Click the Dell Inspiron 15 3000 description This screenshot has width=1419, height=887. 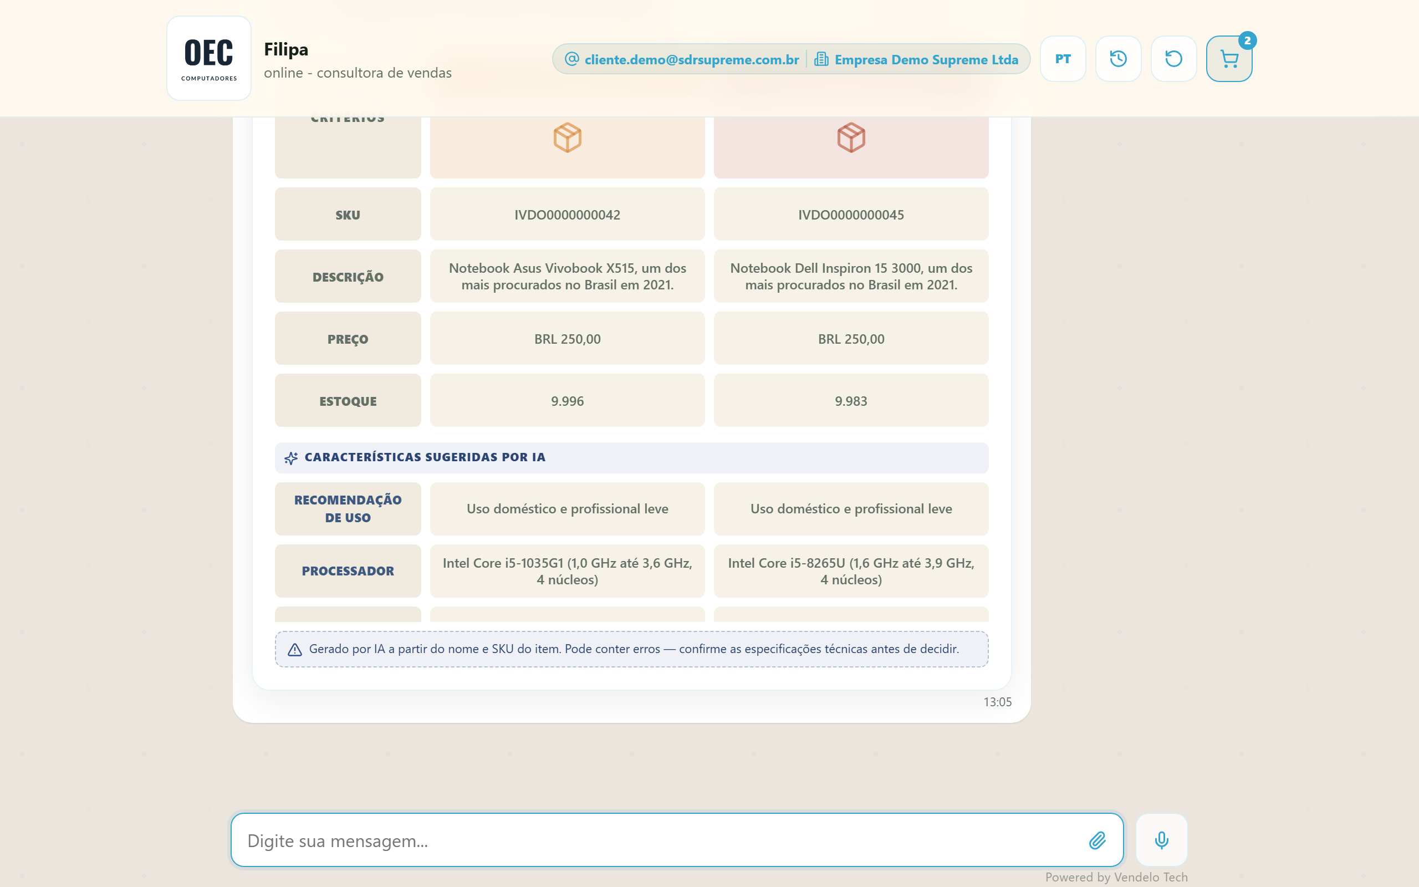(851, 276)
